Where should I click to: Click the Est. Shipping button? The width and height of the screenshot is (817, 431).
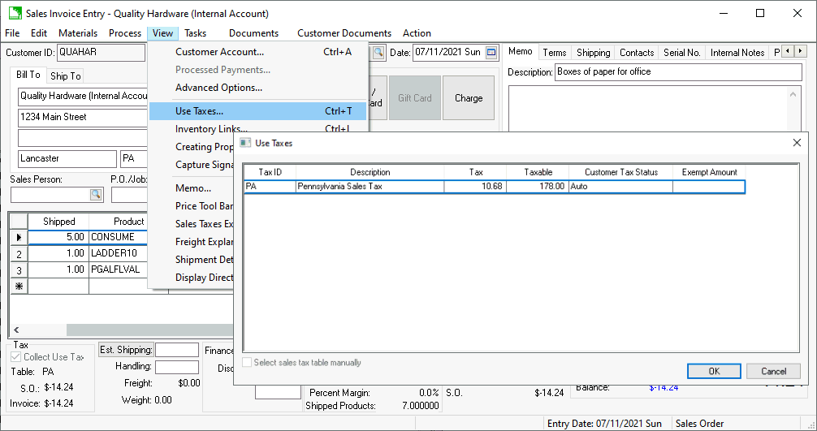click(x=126, y=350)
